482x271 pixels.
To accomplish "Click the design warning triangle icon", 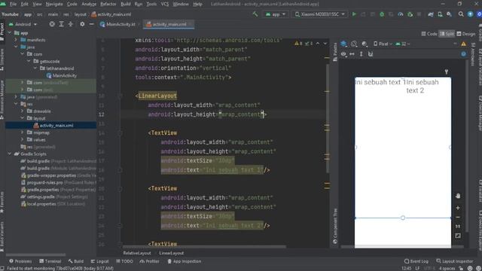I will tap(463, 44).
